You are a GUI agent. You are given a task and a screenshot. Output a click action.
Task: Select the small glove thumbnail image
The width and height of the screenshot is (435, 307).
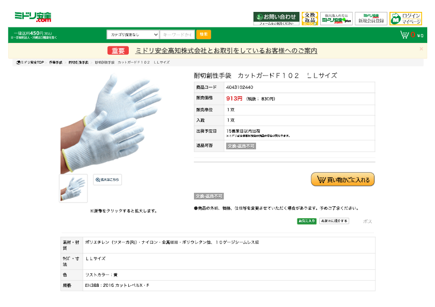(73, 188)
